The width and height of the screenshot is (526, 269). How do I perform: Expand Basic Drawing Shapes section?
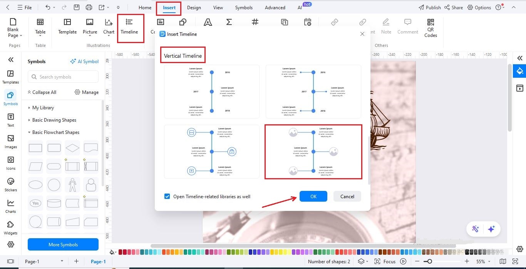pyautogui.click(x=52, y=120)
